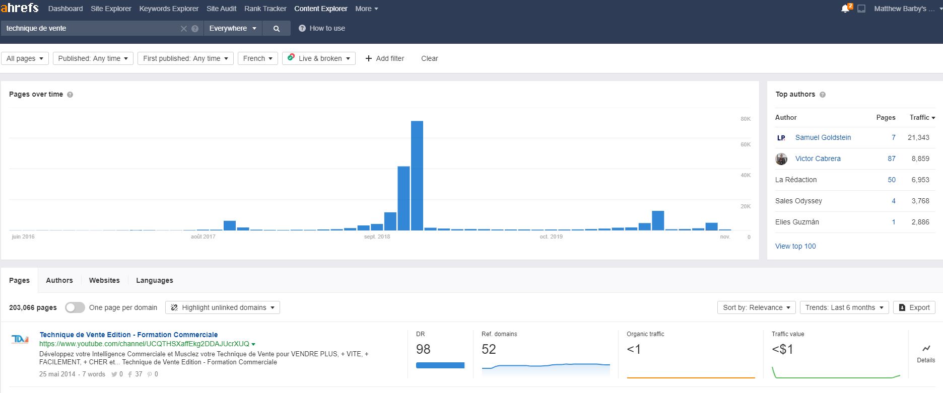943x393 pixels.
Task: Open Samuel Goldstein's LP avatar icon
Action: point(781,138)
